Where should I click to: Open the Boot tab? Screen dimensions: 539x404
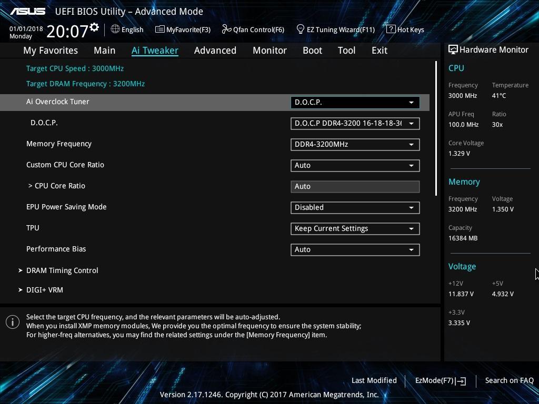(x=313, y=50)
